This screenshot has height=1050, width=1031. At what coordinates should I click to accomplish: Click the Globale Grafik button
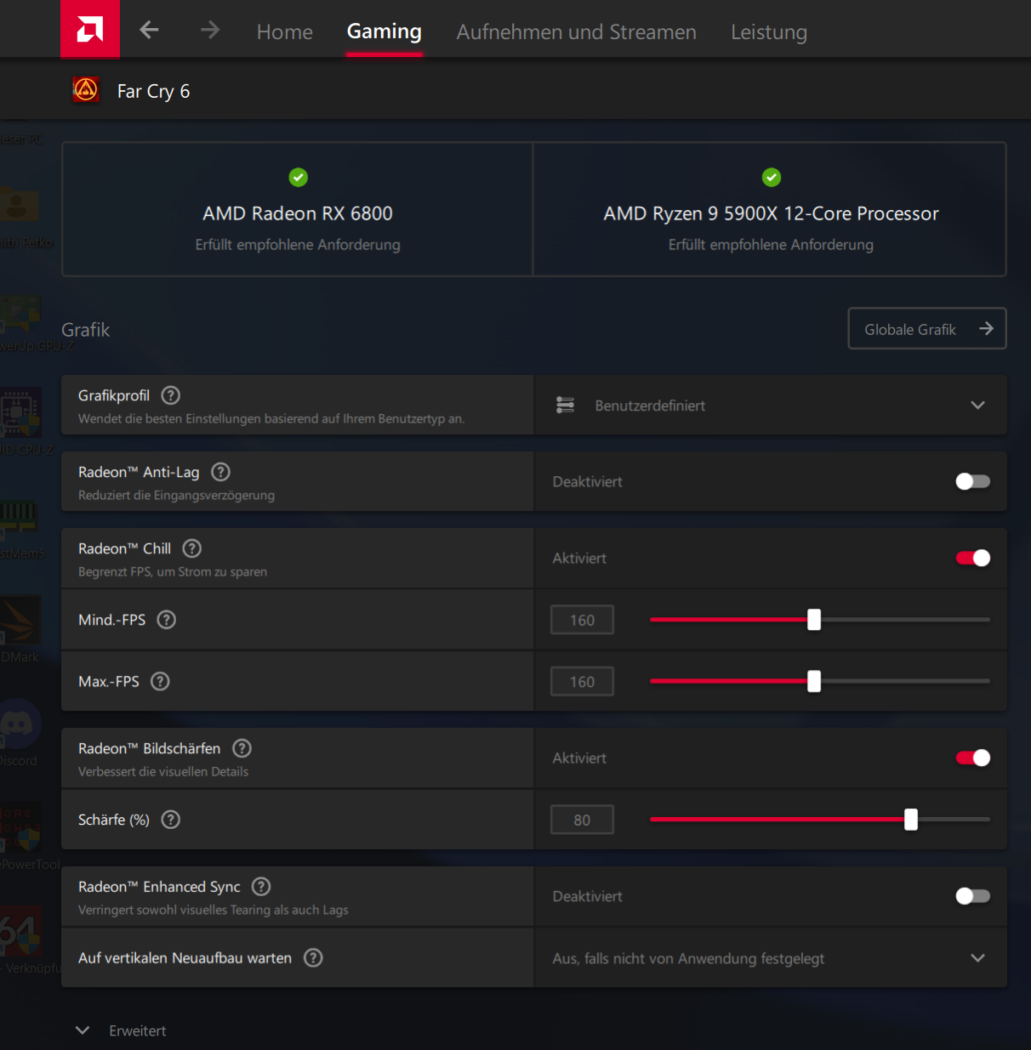pos(927,328)
